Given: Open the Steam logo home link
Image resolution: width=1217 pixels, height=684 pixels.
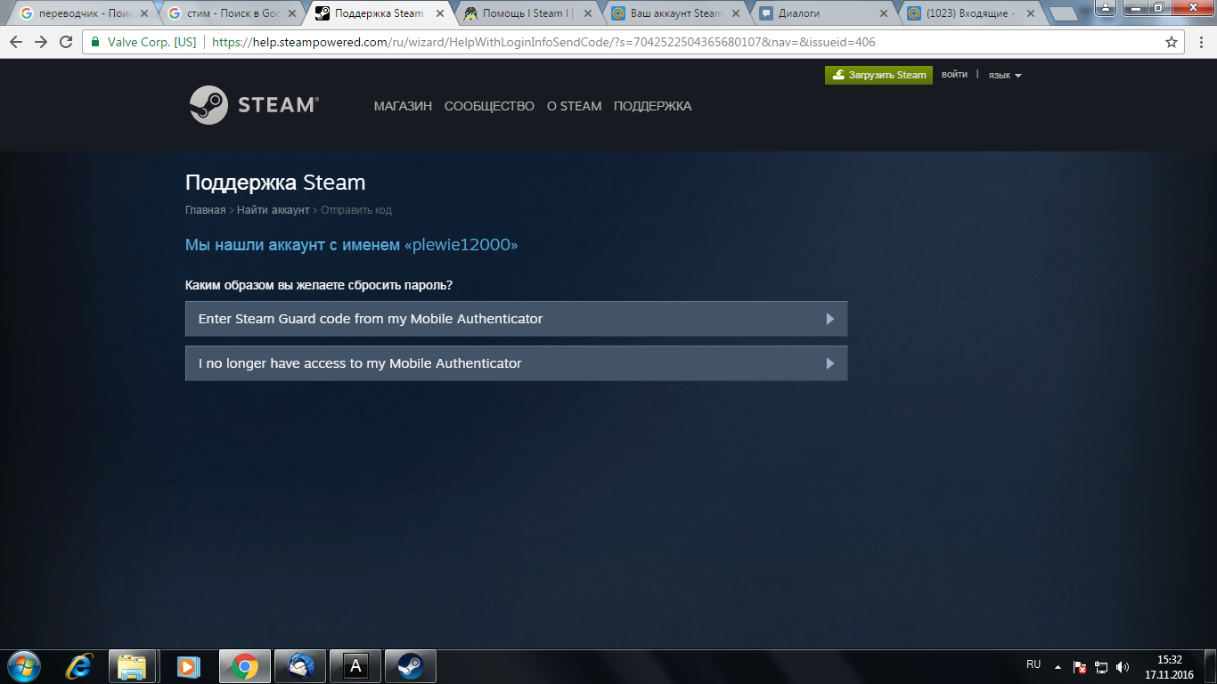Looking at the screenshot, I should coord(254,105).
